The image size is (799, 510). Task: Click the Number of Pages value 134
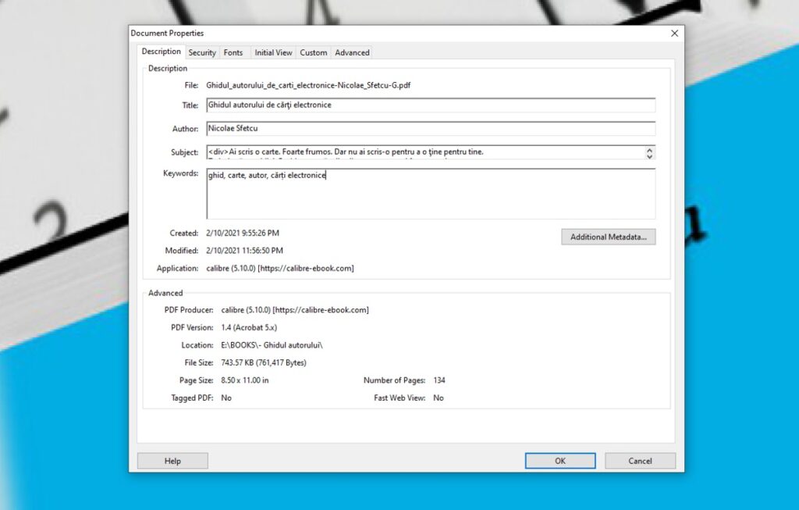click(x=439, y=380)
